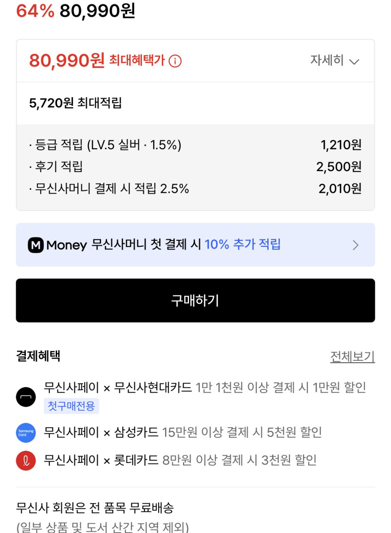Click the chevron next to 자세히
Image resolution: width=391 pixels, height=533 pixels.
coord(354,61)
